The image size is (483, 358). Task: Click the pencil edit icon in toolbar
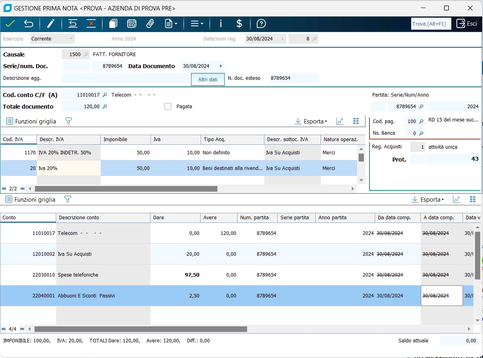coord(51,24)
